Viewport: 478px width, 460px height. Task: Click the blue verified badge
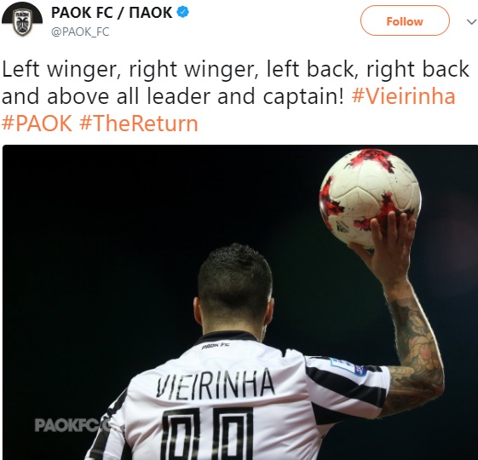(183, 13)
